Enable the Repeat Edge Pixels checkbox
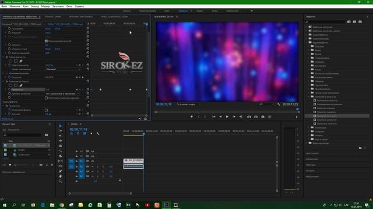The height and width of the screenshot is (209, 373). [47, 98]
